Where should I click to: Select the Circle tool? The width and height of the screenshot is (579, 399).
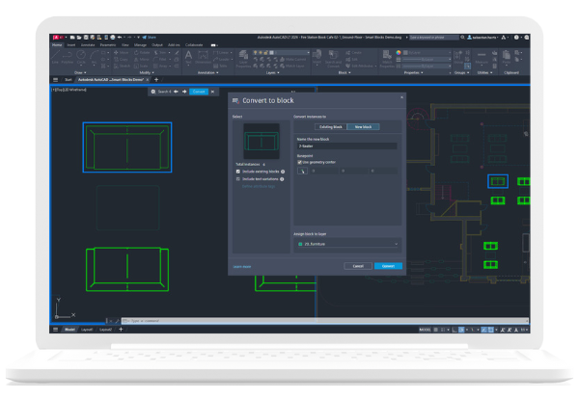[81, 57]
